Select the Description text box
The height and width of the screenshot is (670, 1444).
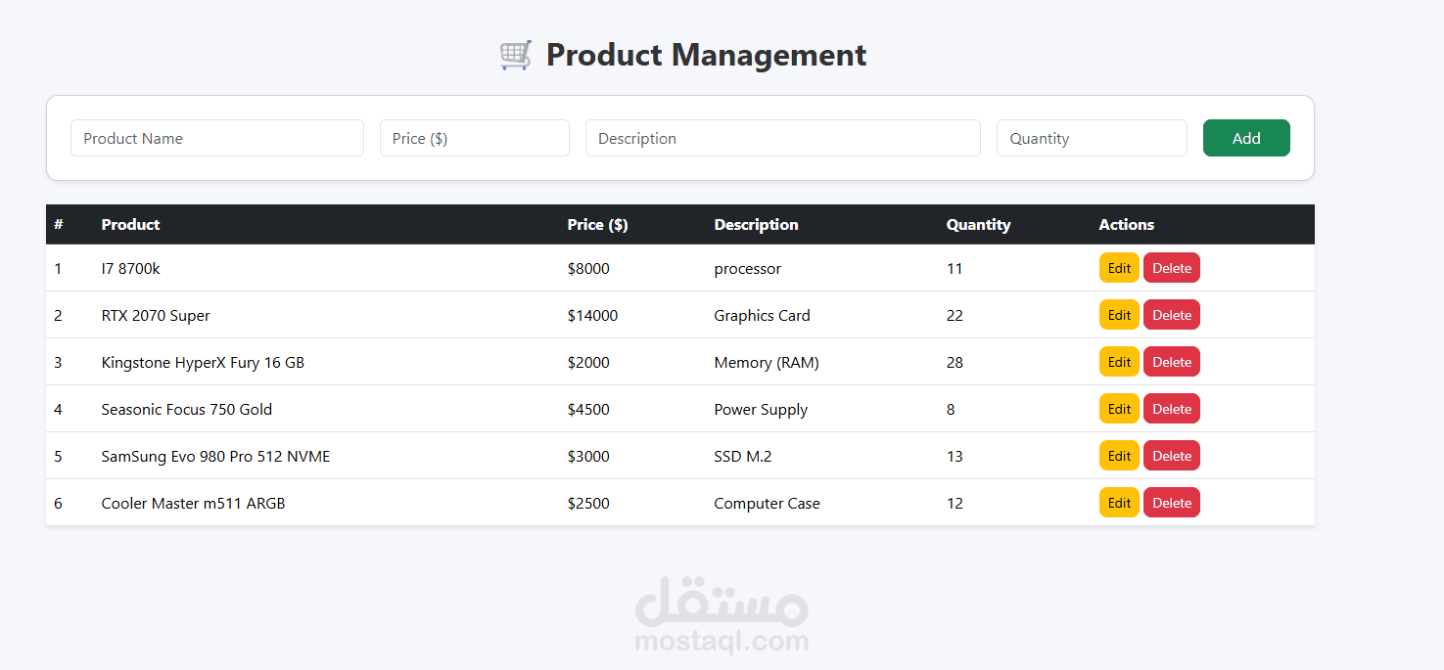coord(783,138)
